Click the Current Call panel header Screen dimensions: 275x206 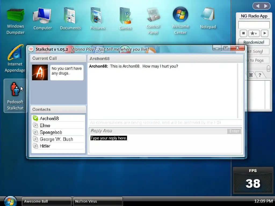click(x=58, y=58)
